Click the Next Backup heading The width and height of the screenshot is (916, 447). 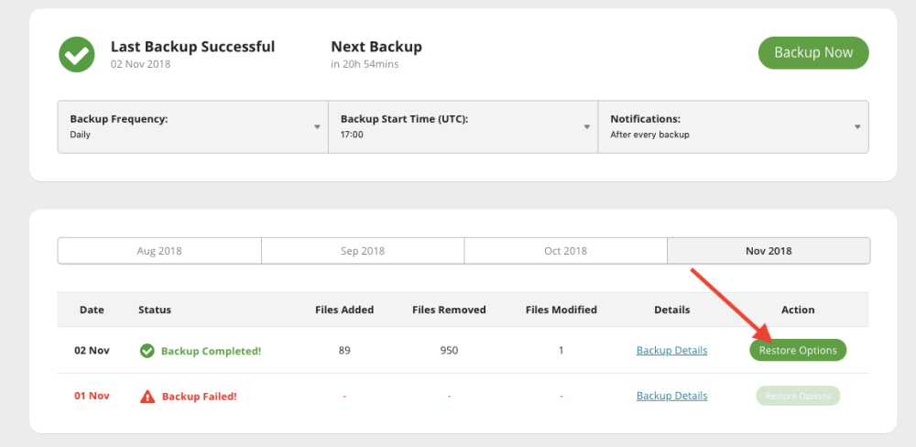[x=376, y=46]
